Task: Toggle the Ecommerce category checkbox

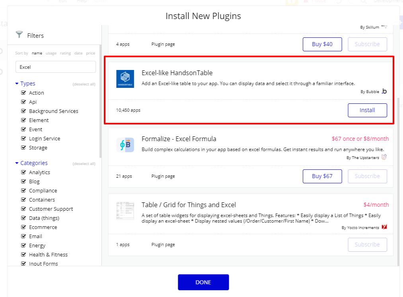Action: click(23, 227)
